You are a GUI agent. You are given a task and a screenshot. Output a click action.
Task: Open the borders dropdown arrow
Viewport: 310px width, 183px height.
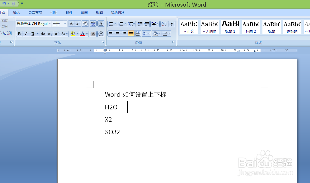[x=169, y=34]
